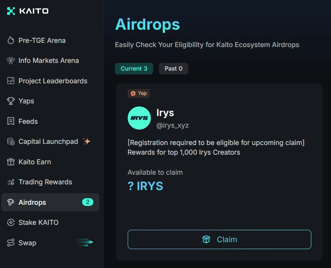Click the Yap tag badge
Image resolution: width=331 pixels, height=268 pixels.
click(x=138, y=93)
